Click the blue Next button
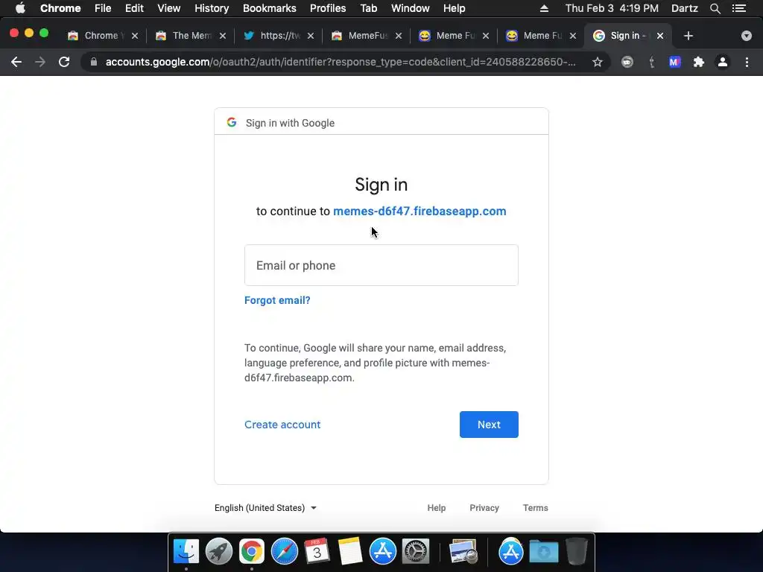The width and height of the screenshot is (763, 572). (x=489, y=425)
